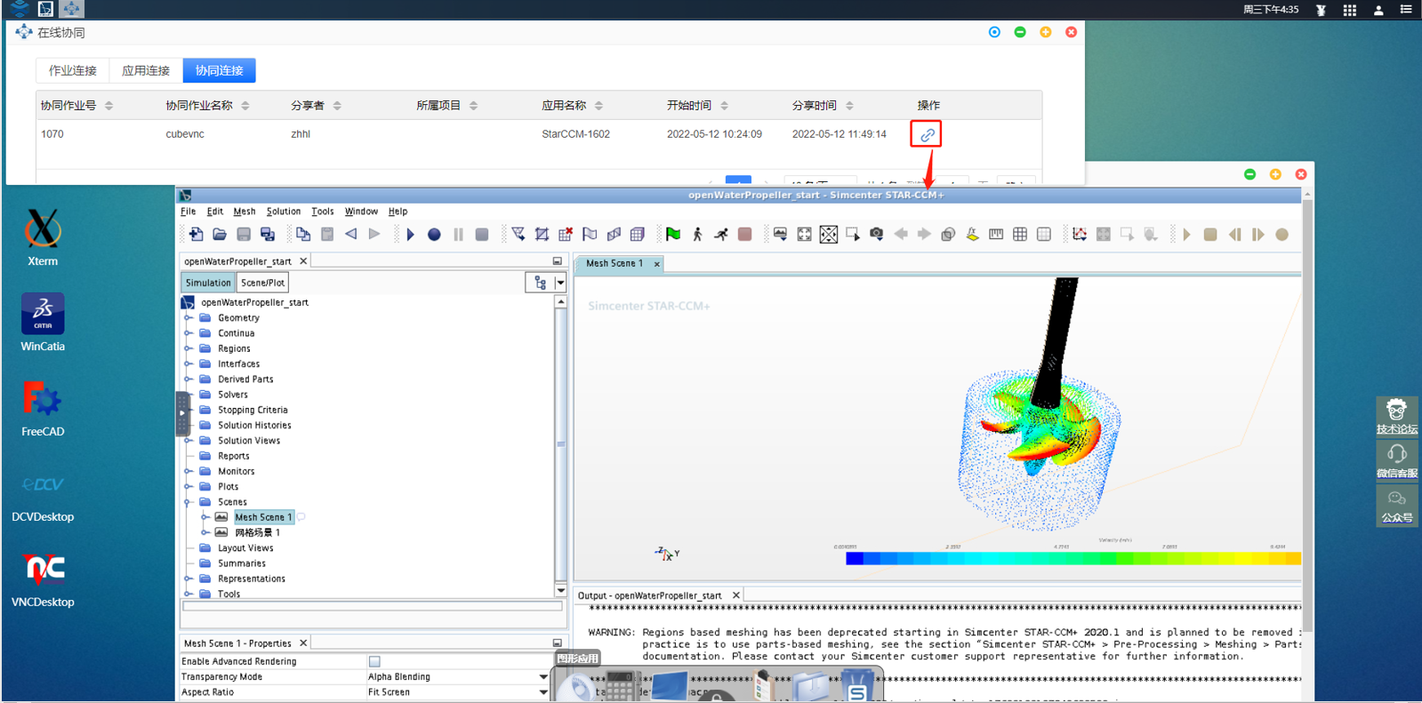
Task: Open the 微信客服 sidebar icon
Action: coord(1396,460)
